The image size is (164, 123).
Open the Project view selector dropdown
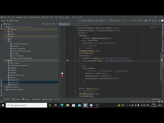pyautogui.click(x=9, y=24)
